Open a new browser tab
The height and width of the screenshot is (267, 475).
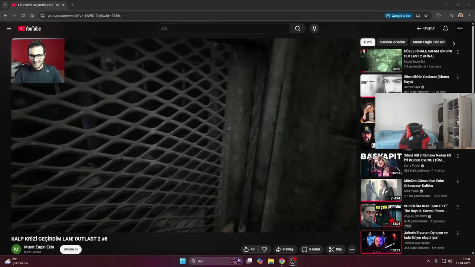pos(72,5)
